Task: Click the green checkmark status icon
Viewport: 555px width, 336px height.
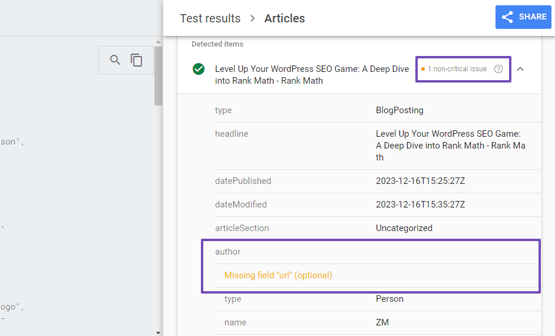Action: [199, 69]
